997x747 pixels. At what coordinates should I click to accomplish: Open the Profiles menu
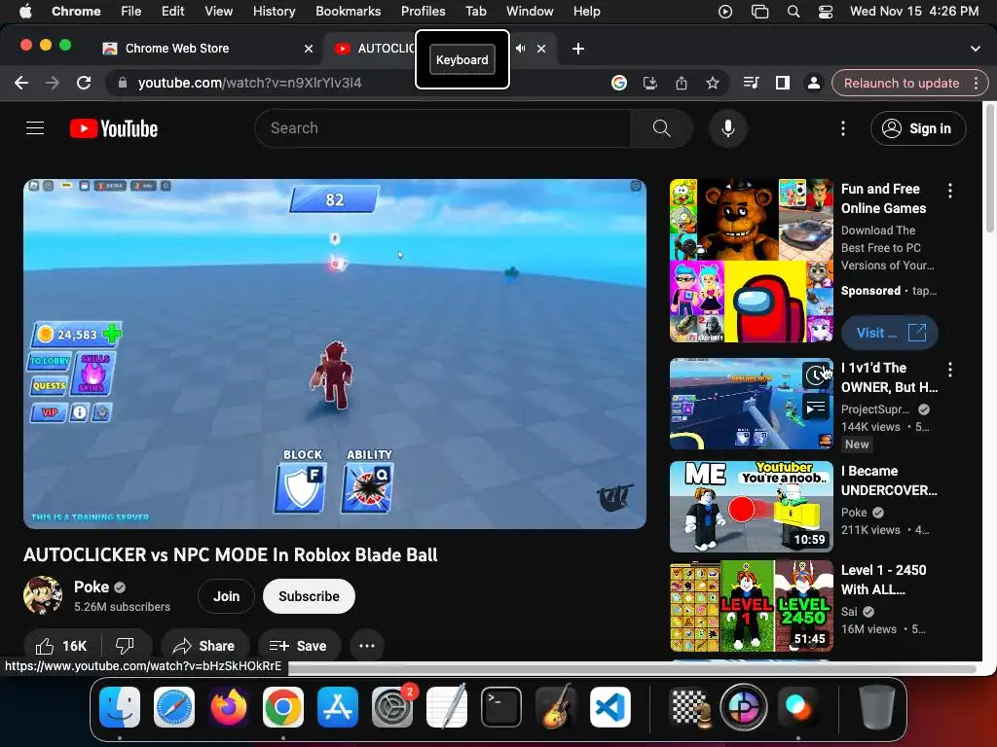point(423,12)
